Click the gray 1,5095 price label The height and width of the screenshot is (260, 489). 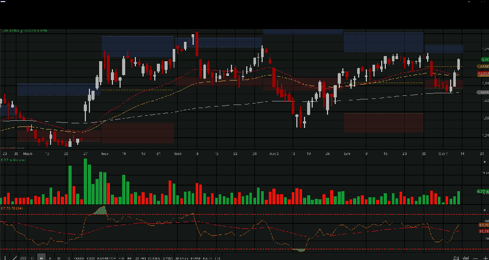(x=483, y=92)
